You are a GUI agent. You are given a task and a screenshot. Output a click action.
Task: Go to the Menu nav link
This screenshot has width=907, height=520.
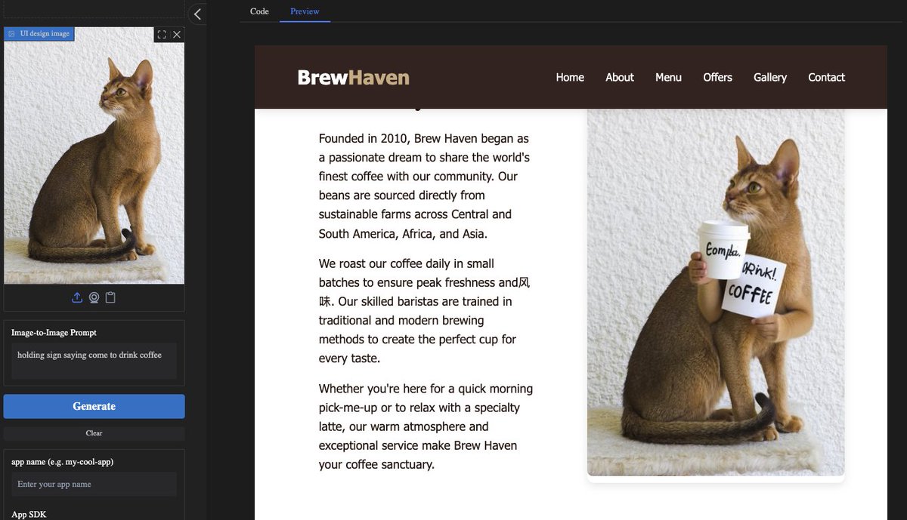click(668, 77)
